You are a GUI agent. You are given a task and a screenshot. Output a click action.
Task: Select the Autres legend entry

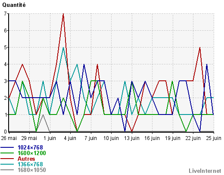click(26, 159)
